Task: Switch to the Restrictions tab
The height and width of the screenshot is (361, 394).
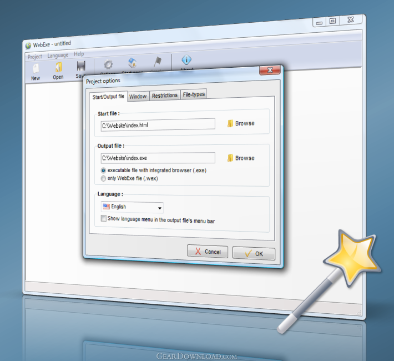Action: click(x=165, y=96)
